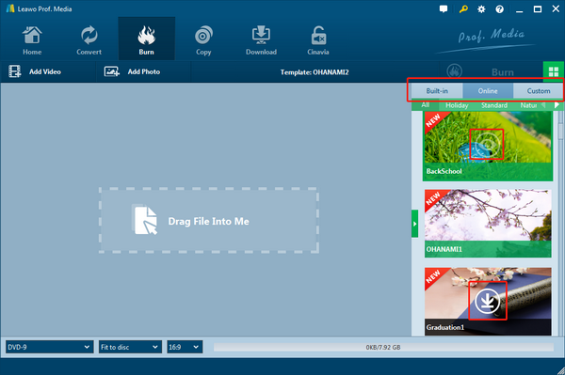Switch to the Convert module
This screenshot has height=375, width=565.
point(89,40)
